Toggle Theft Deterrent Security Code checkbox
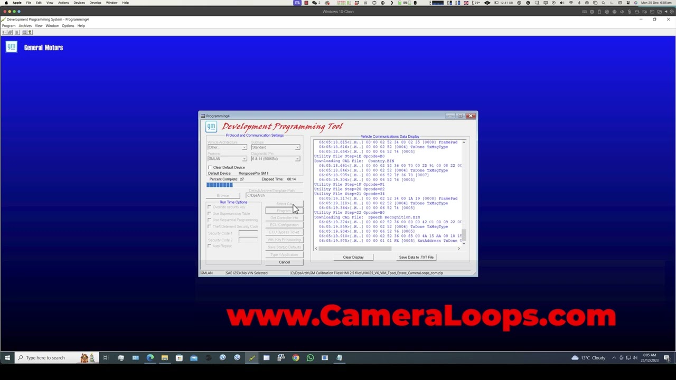Image resolution: width=676 pixels, height=380 pixels. tap(210, 226)
